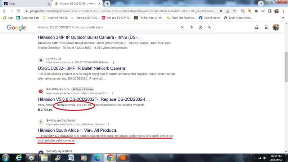Image resolution: width=288 pixels, height=162 pixels.
Task: Open Chrome profile avatar in toolbar
Action: 276,11
